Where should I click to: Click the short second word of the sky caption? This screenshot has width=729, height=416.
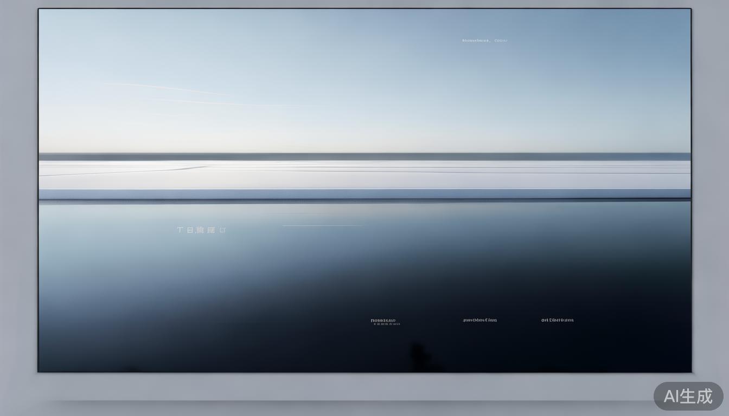pyautogui.click(x=501, y=41)
